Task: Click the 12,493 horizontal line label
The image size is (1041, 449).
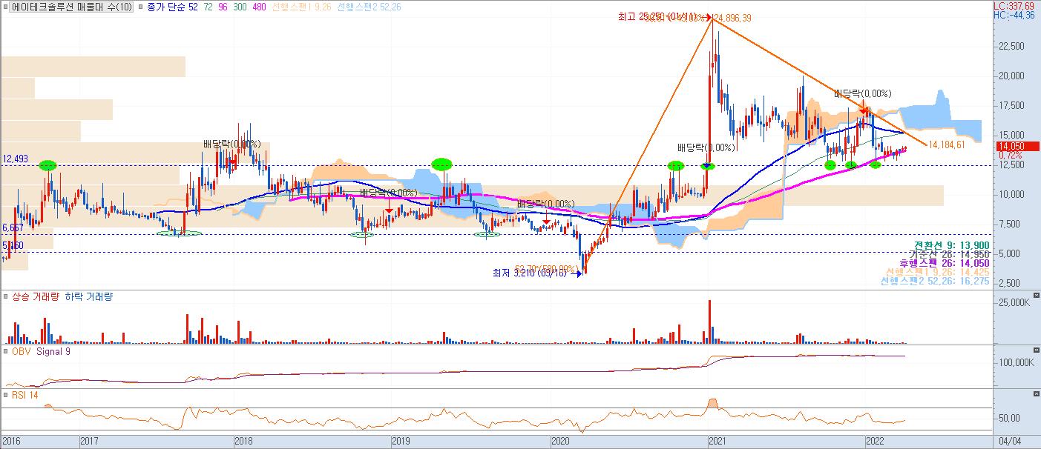Action: (16, 159)
